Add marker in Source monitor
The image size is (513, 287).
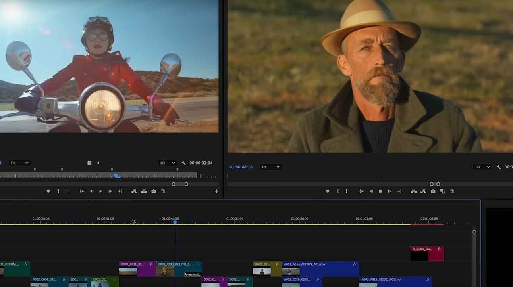tap(48, 191)
